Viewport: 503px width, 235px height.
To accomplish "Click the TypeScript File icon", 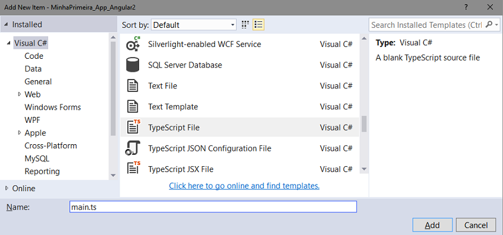I will pos(133,127).
